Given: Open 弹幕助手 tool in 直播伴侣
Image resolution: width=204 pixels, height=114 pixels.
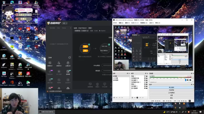Looking at the screenshot, I should [50, 64].
